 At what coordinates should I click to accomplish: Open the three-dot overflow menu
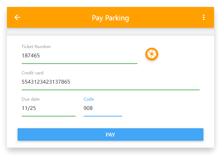coord(203,17)
